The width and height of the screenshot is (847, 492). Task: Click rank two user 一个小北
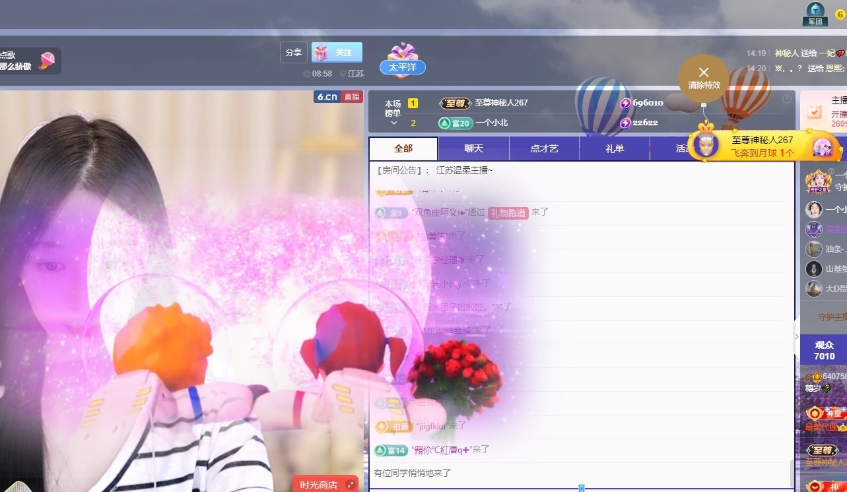point(492,123)
